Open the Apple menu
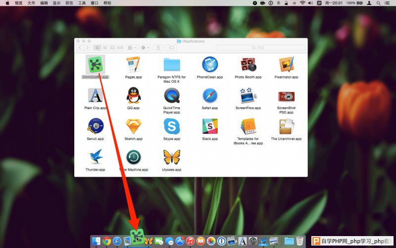This screenshot has height=248, width=396. [x=7, y=3]
